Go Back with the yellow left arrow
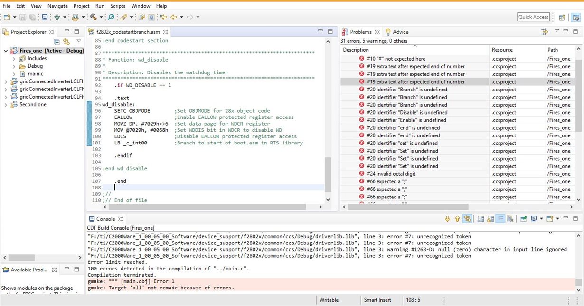This screenshot has height=306, width=584. [174, 17]
